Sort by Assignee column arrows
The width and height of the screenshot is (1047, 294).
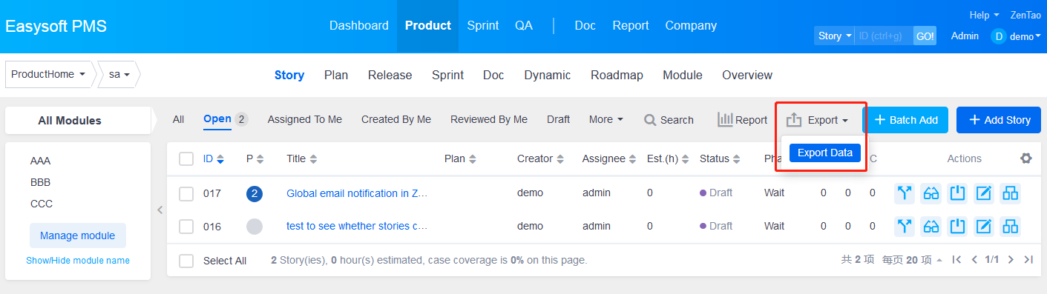click(632, 158)
